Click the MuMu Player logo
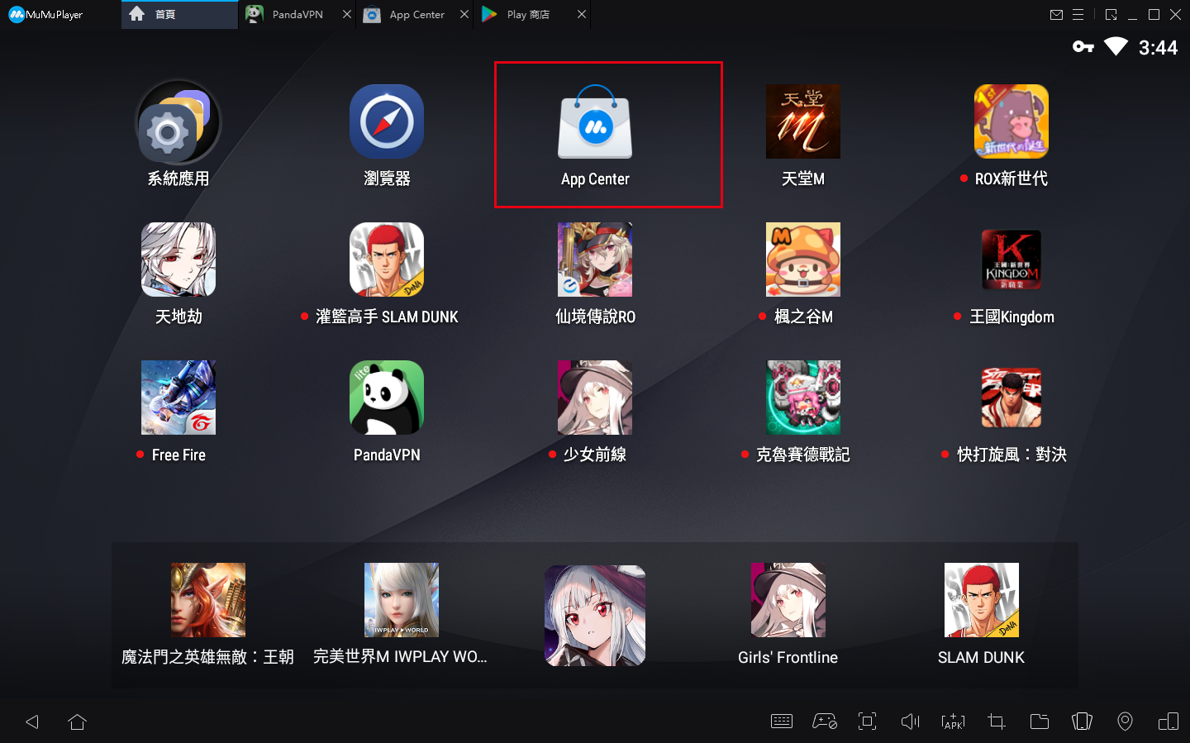This screenshot has width=1190, height=743. coord(45,15)
